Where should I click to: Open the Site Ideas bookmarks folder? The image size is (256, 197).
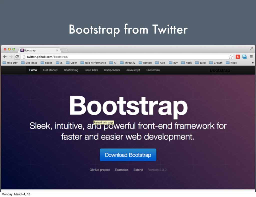[29, 63]
